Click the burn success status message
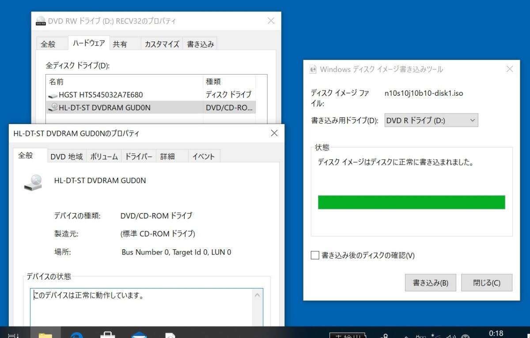 (x=396, y=162)
